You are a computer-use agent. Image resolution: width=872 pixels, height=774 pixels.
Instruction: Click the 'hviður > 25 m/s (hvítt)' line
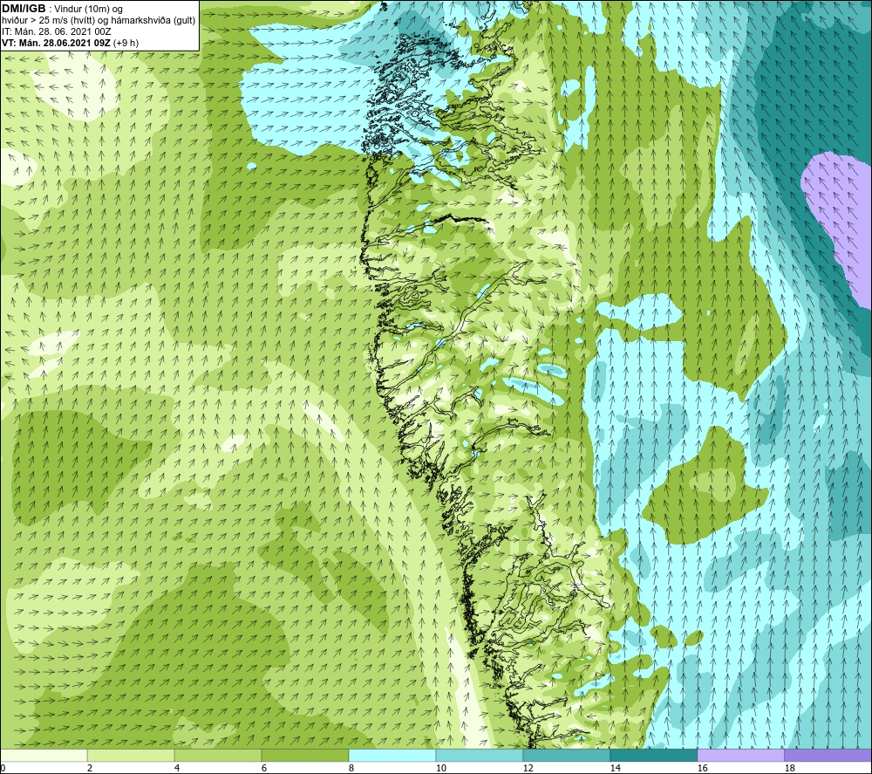tap(48, 21)
